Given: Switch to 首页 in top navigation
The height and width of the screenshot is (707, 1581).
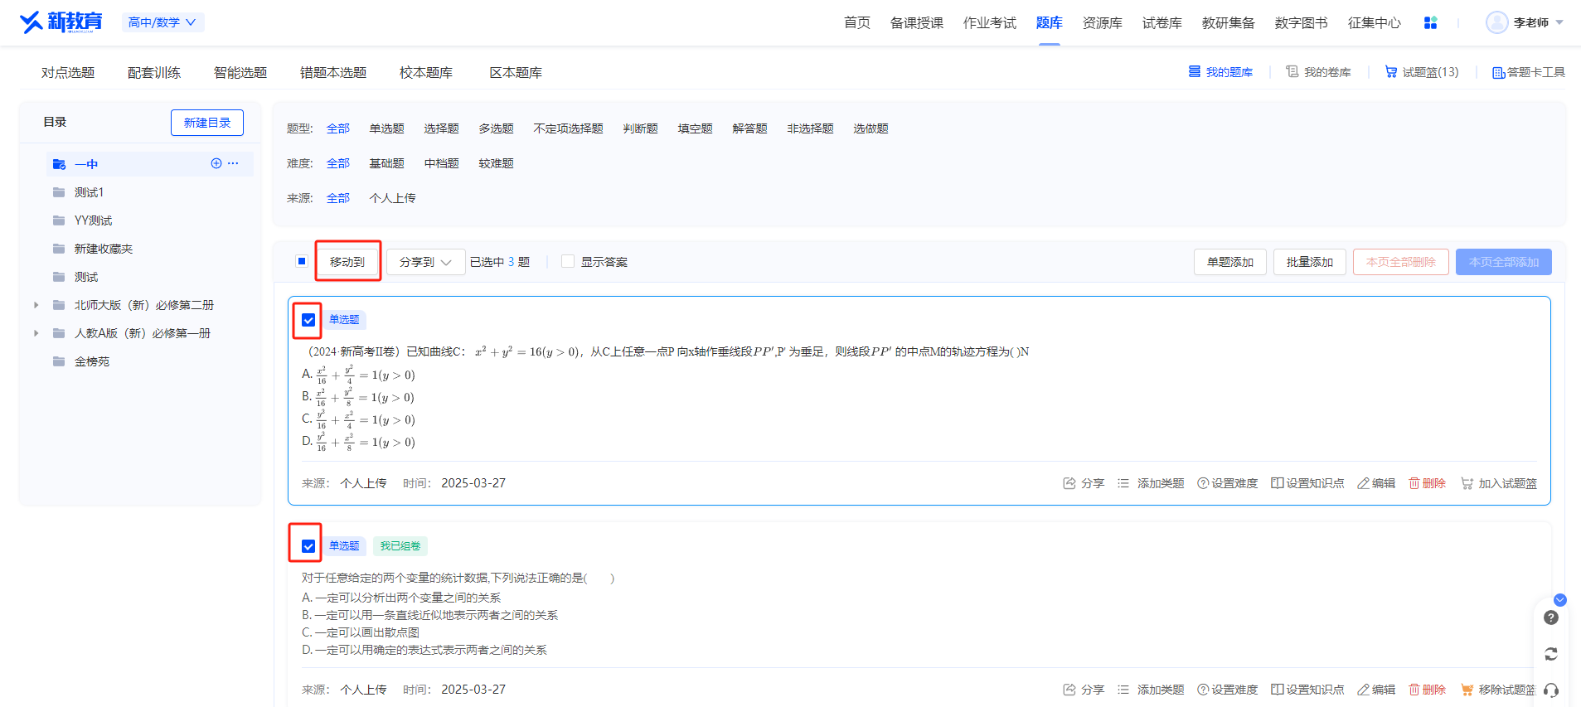Looking at the screenshot, I should [x=856, y=22].
